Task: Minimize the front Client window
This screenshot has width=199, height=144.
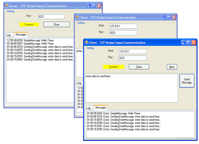Action: (x=184, y=42)
